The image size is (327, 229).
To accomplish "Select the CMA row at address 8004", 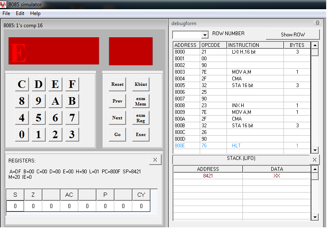I will tap(242, 79).
